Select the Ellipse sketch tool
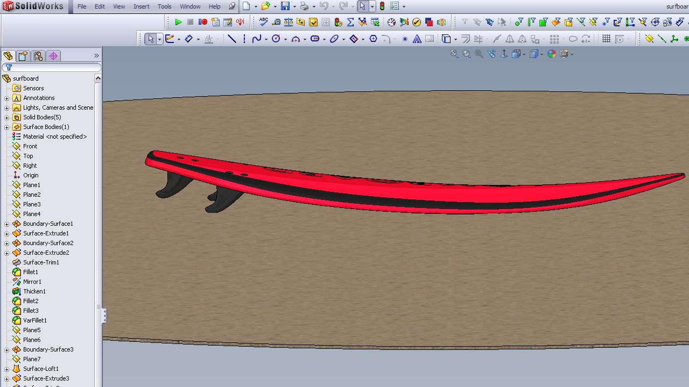 [334, 39]
